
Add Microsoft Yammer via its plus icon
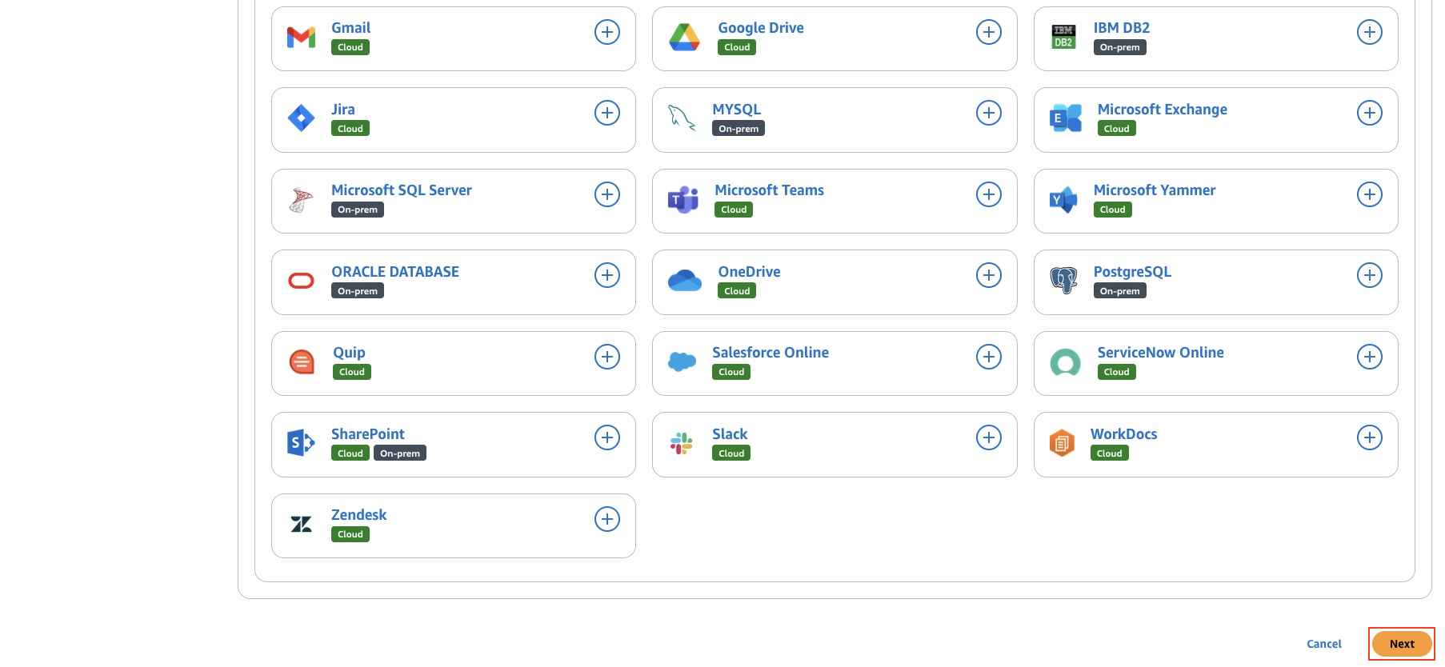click(x=1370, y=194)
